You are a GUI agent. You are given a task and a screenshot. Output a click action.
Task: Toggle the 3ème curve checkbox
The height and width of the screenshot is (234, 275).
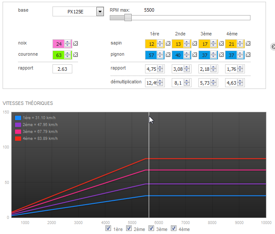151,228
